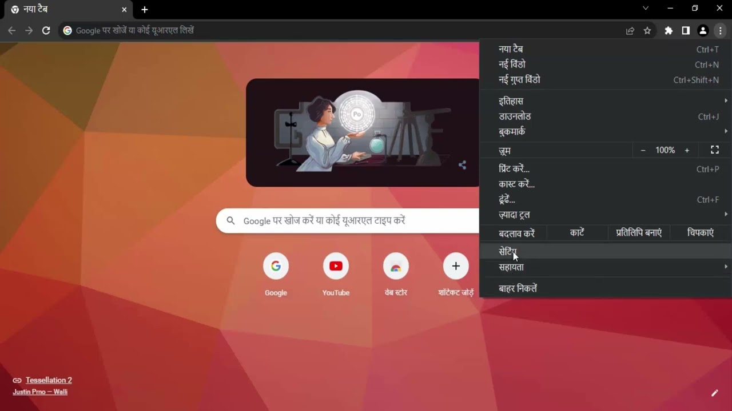Open the extensions puzzle icon
This screenshot has height=411, width=732.
click(x=669, y=31)
